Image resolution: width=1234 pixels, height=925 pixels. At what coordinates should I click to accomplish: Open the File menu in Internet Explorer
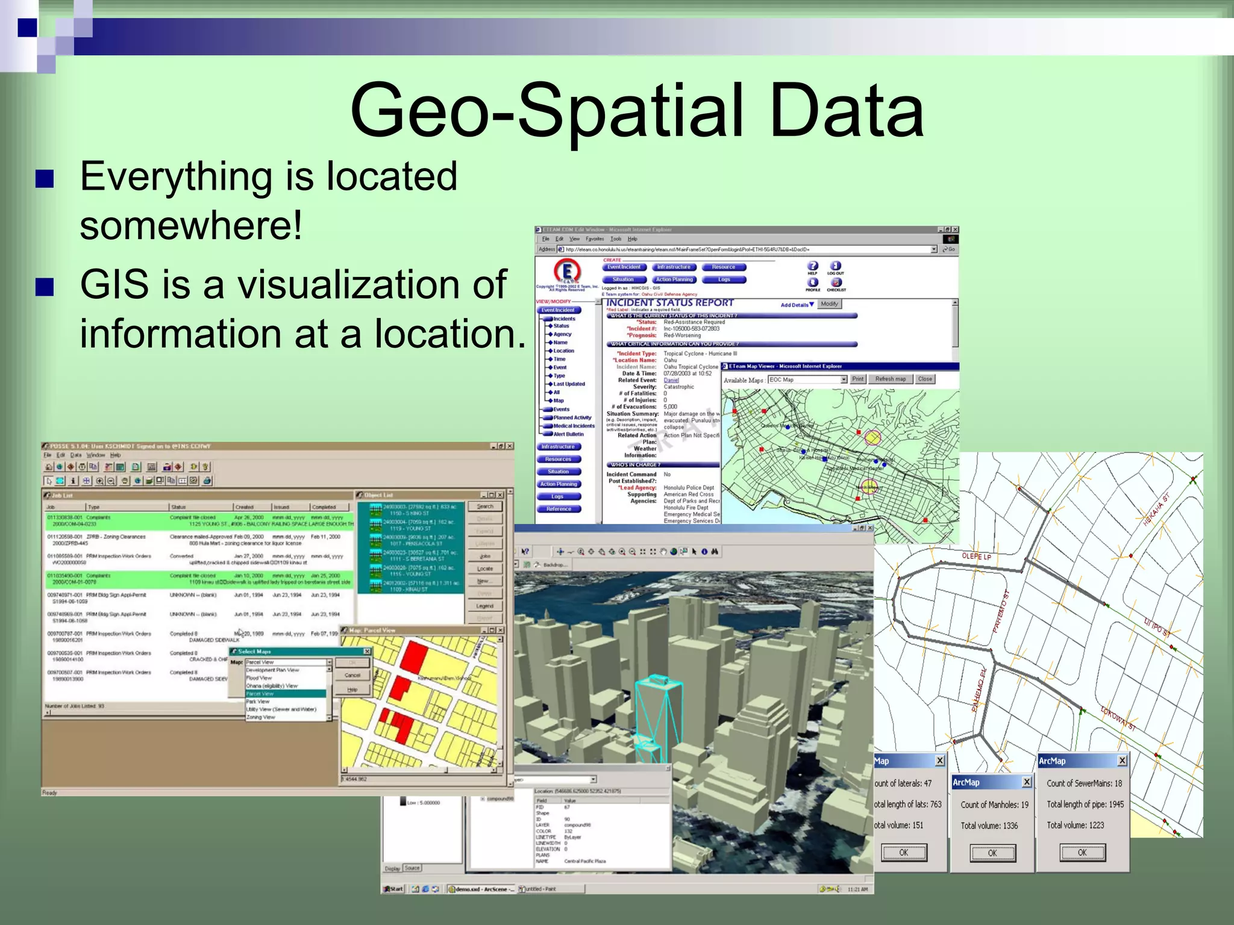click(x=545, y=239)
